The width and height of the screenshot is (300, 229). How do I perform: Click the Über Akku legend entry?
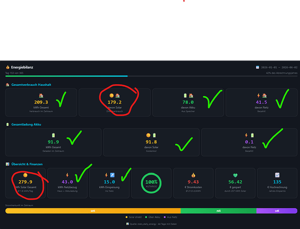[153, 217]
